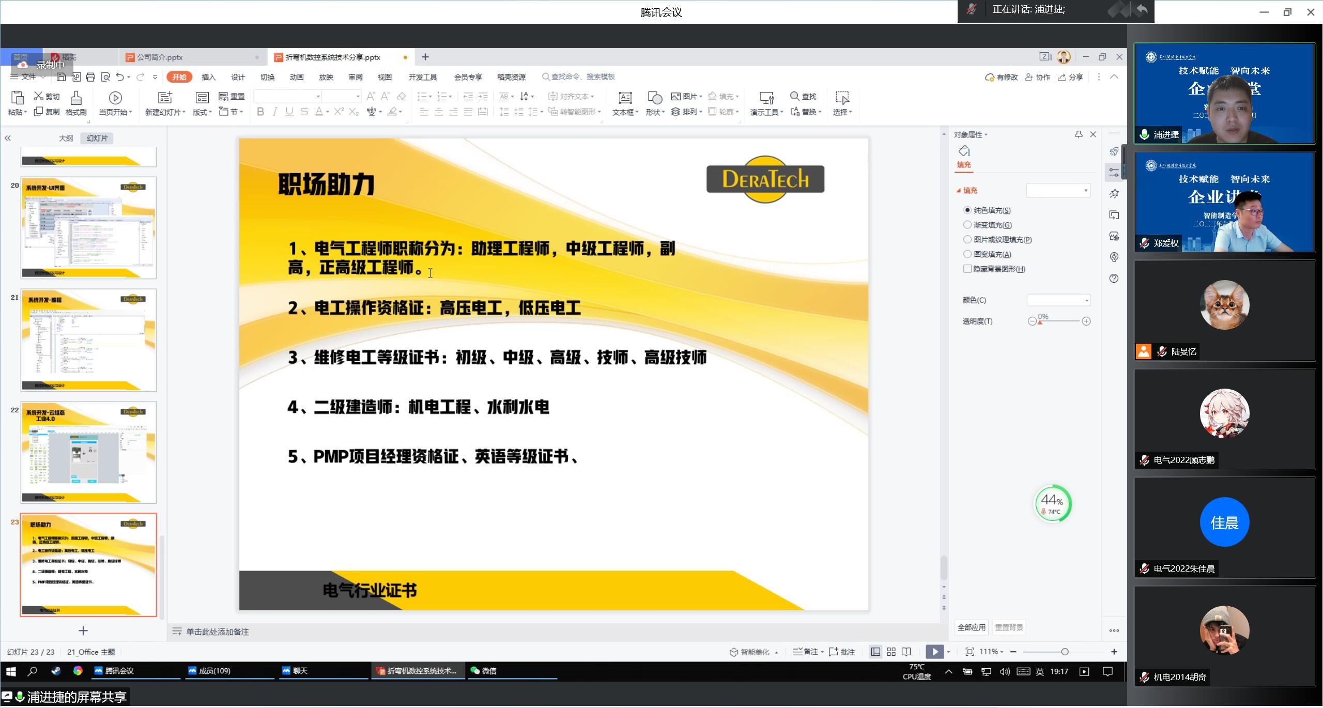Toggle the muted microphone icon in meeting bar

click(x=972, y=9)
